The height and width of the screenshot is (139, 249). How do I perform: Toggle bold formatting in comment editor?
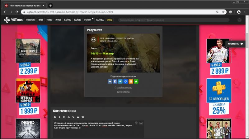pyautogui.click(x=55, y=117)
